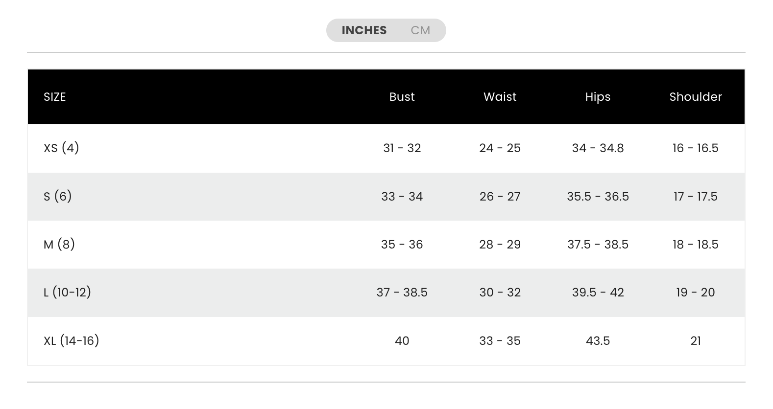The height and width of the screenshot is (409, 773).
Task: Select the S (6) size row label
Action: click(58, 196)
